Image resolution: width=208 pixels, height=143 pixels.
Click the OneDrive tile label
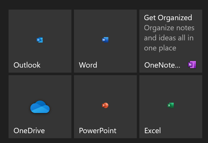[x=29, y=131]
